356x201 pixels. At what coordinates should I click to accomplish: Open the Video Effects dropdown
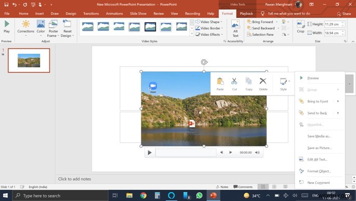click(209, 34)
